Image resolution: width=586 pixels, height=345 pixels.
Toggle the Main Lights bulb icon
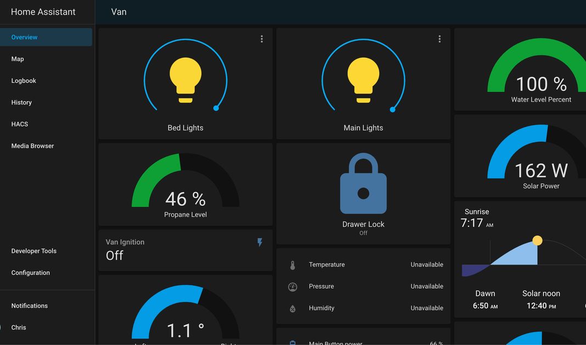click(x=363, y=81)
